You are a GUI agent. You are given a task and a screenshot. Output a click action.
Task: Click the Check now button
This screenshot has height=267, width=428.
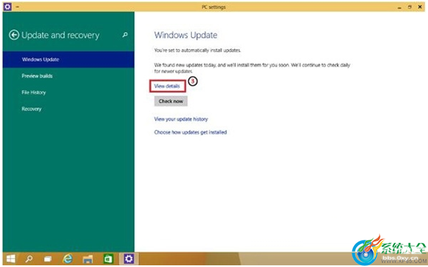click(x=171, y=101)
